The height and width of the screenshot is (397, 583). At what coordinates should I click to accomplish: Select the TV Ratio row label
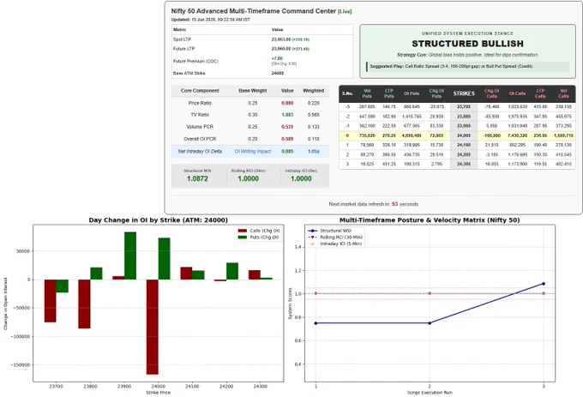(200, 115)
